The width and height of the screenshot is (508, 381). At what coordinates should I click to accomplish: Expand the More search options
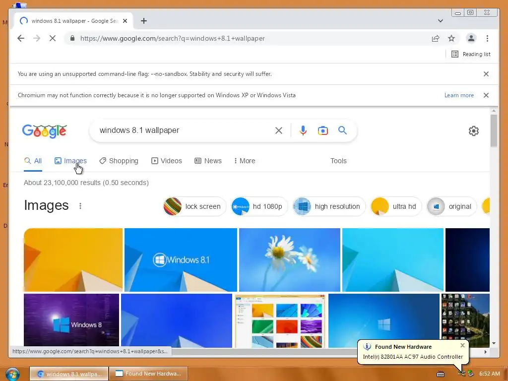[245, 161]
